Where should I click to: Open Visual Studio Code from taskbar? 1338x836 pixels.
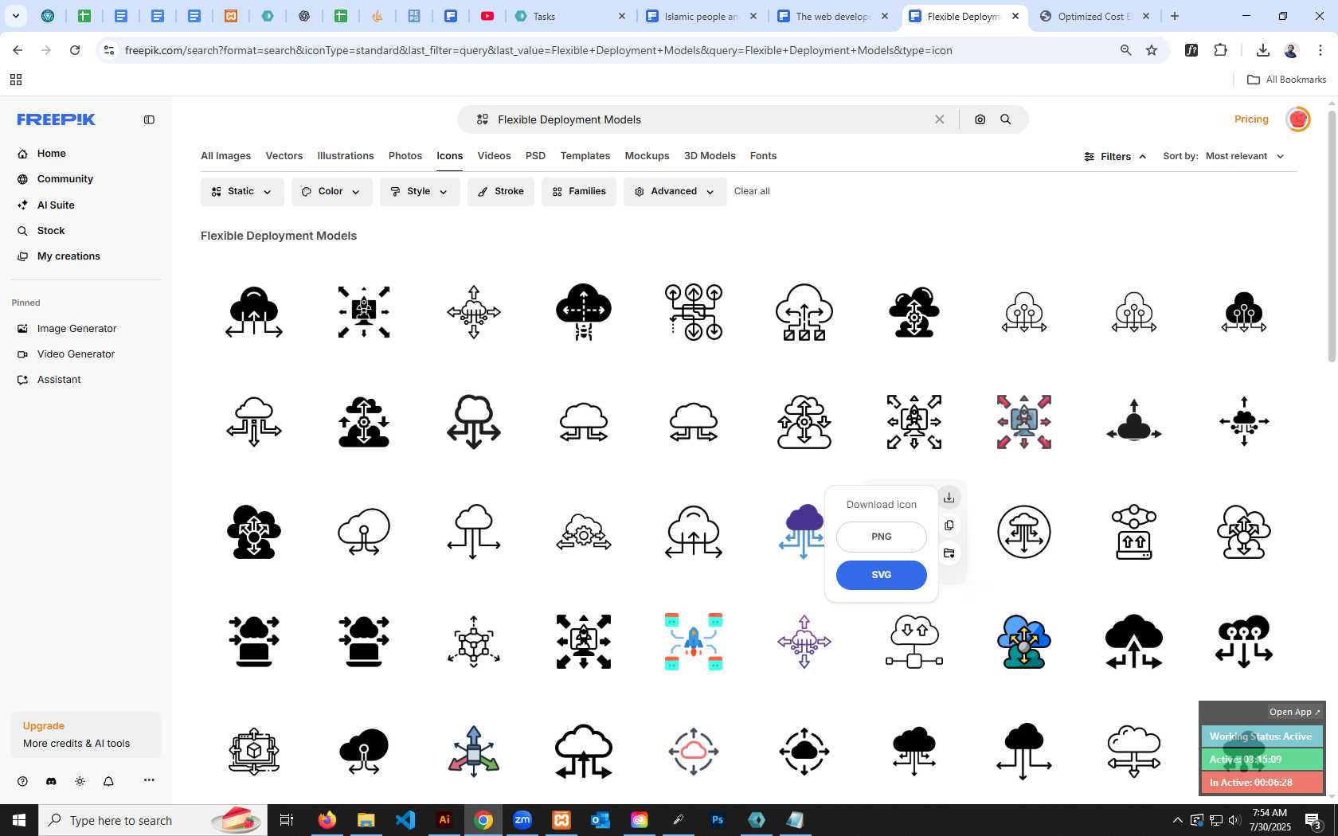405,820
